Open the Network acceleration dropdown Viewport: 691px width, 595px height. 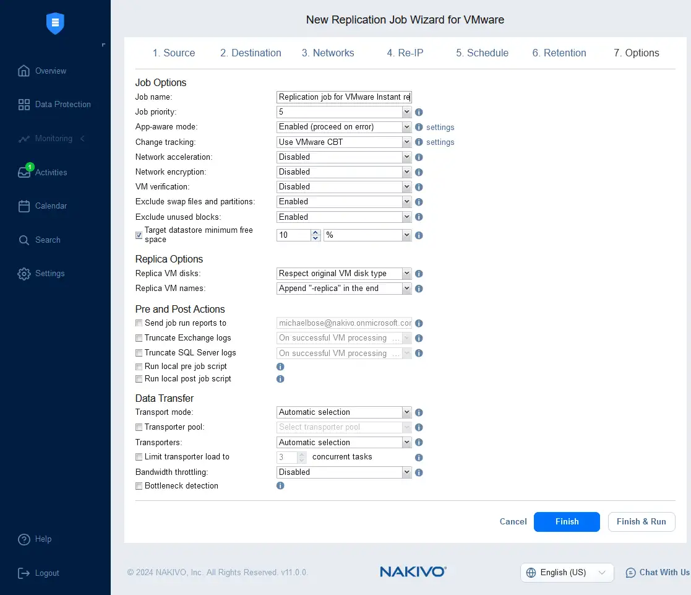(x=344, y=157)
